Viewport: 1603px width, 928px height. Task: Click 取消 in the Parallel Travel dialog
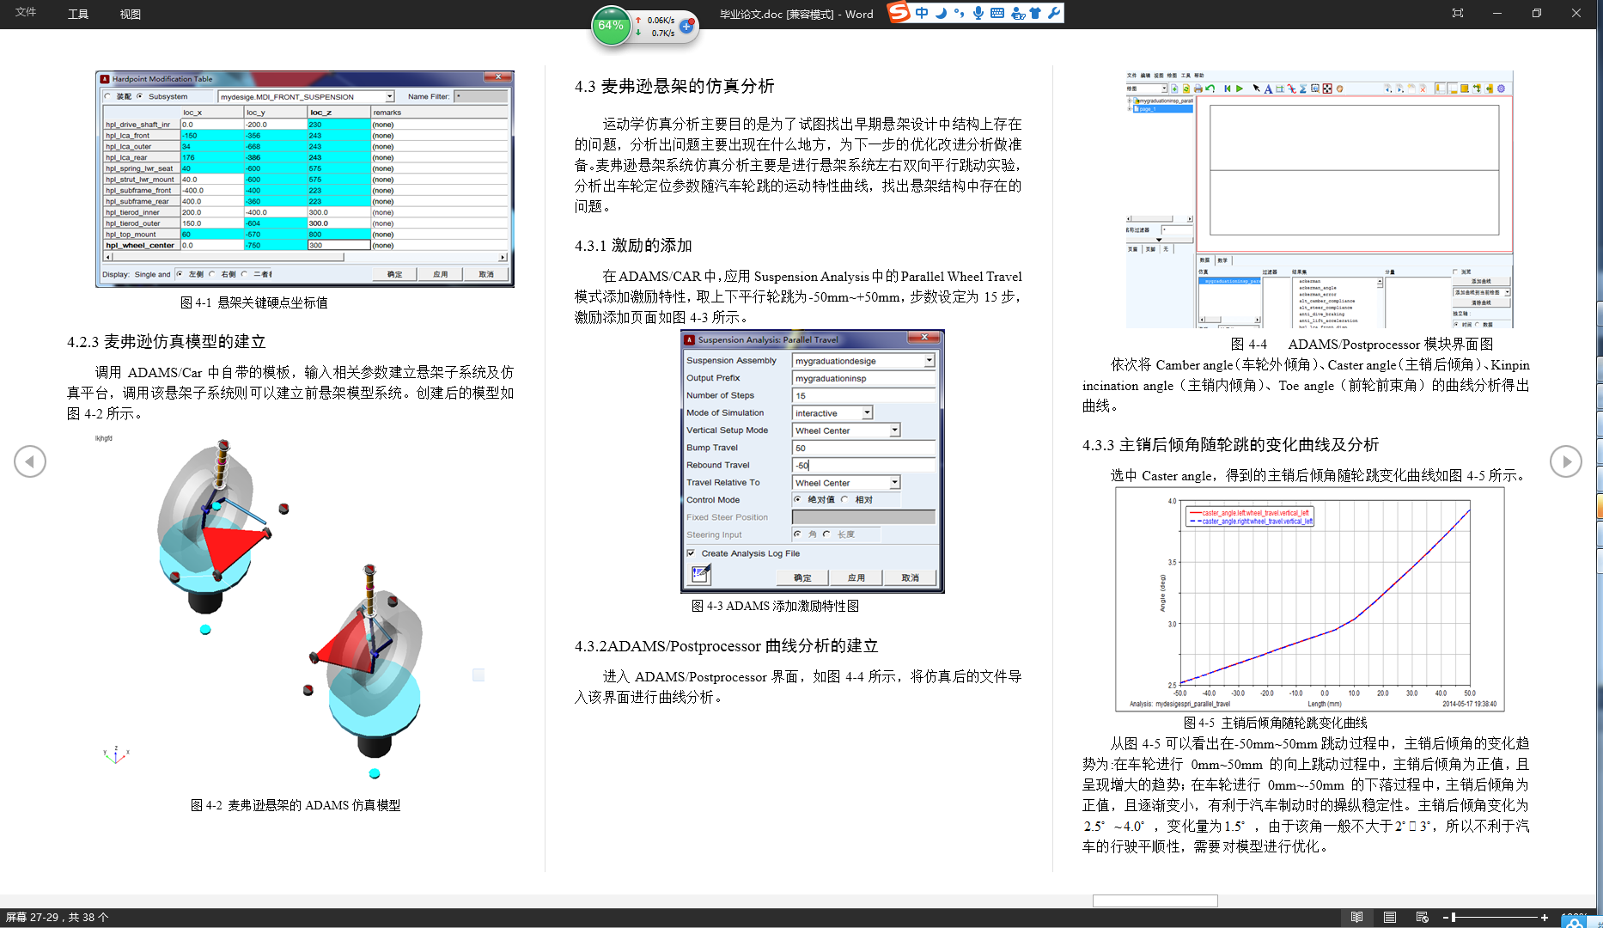pyautogui.click(x=911, y=577)
